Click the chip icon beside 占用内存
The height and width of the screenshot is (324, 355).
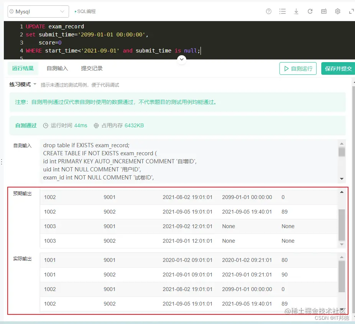(96, 126)
